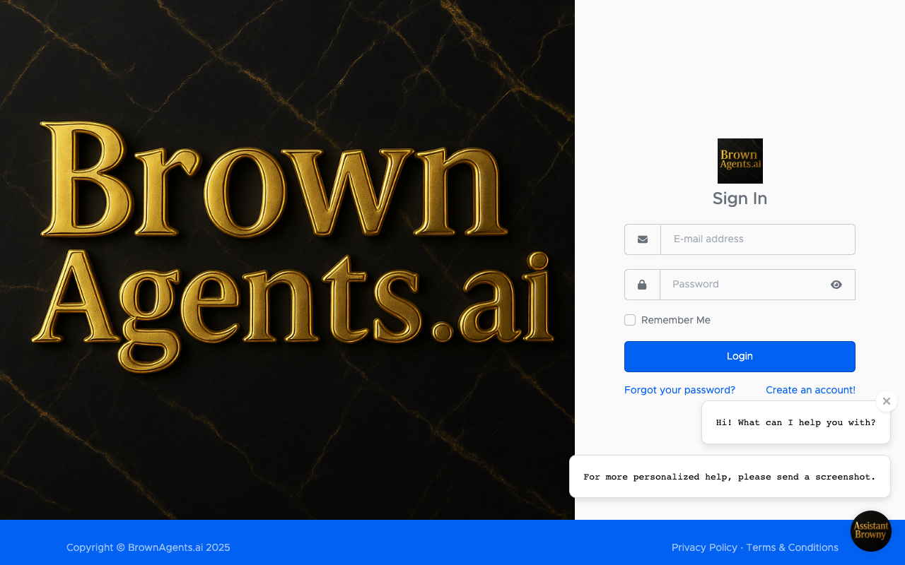Click the screenshot help chat bubble
This screenshot has height=565, width=905.
(730, 476)
